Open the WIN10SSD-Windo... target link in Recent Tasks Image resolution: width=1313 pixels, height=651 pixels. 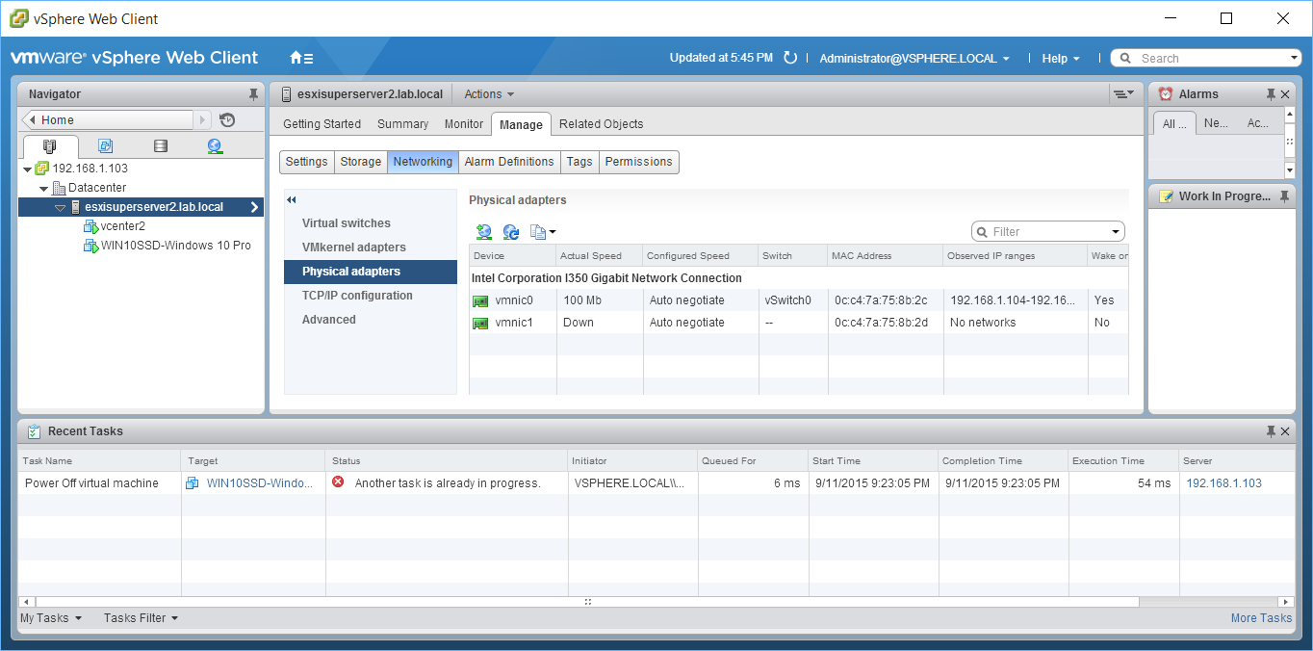(x=260, y=483)
